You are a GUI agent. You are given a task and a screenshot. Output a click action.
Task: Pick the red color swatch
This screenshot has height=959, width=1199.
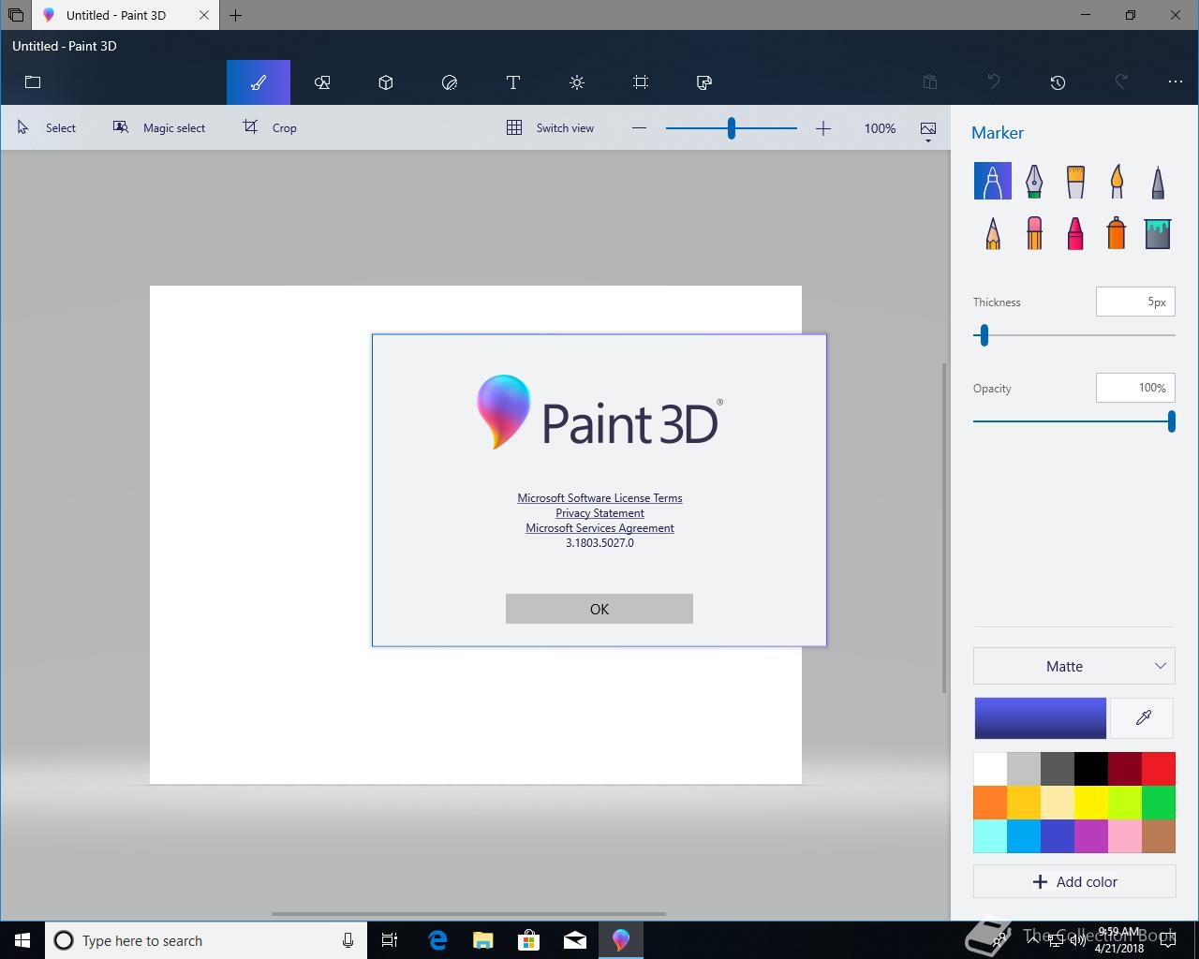[x=1159, y=769]
